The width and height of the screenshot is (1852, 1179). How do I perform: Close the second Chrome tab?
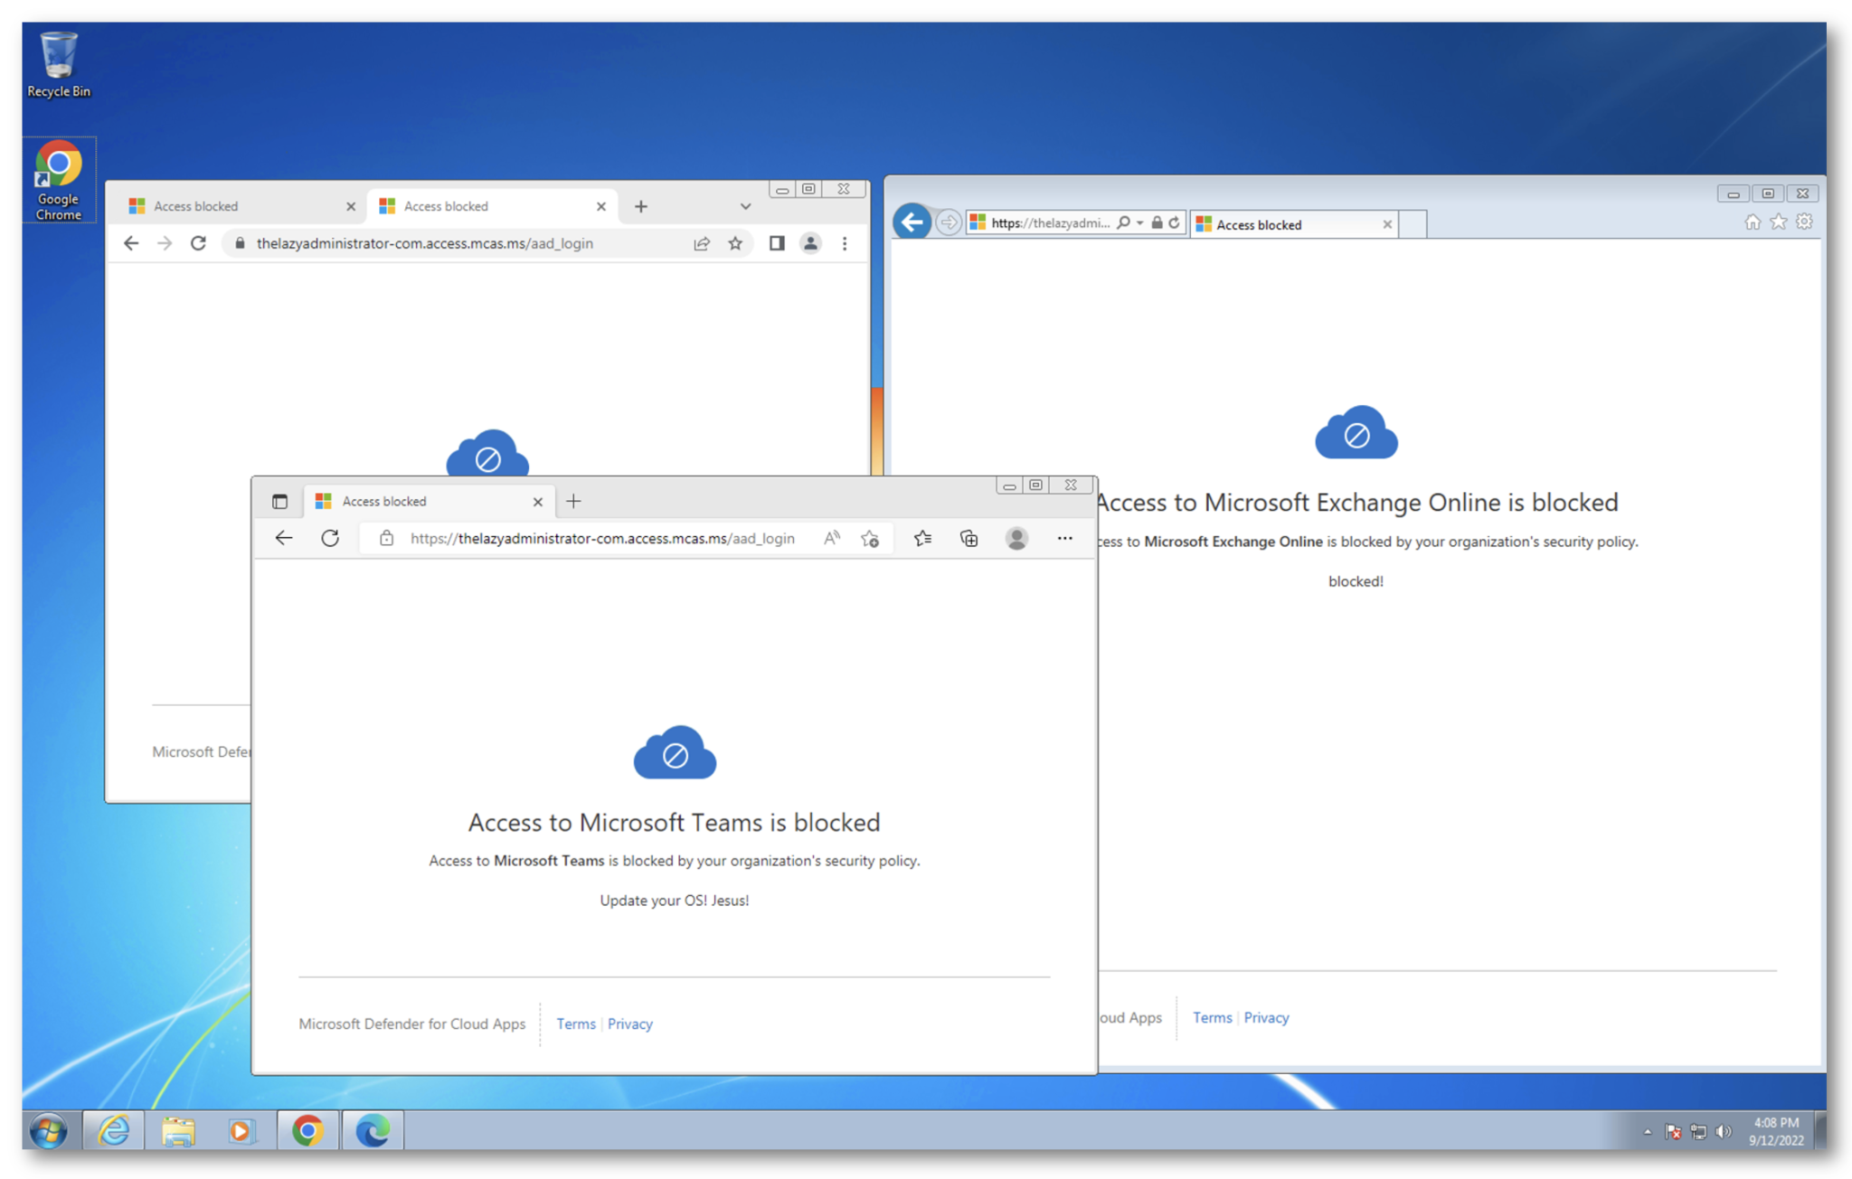click(601, 207)
